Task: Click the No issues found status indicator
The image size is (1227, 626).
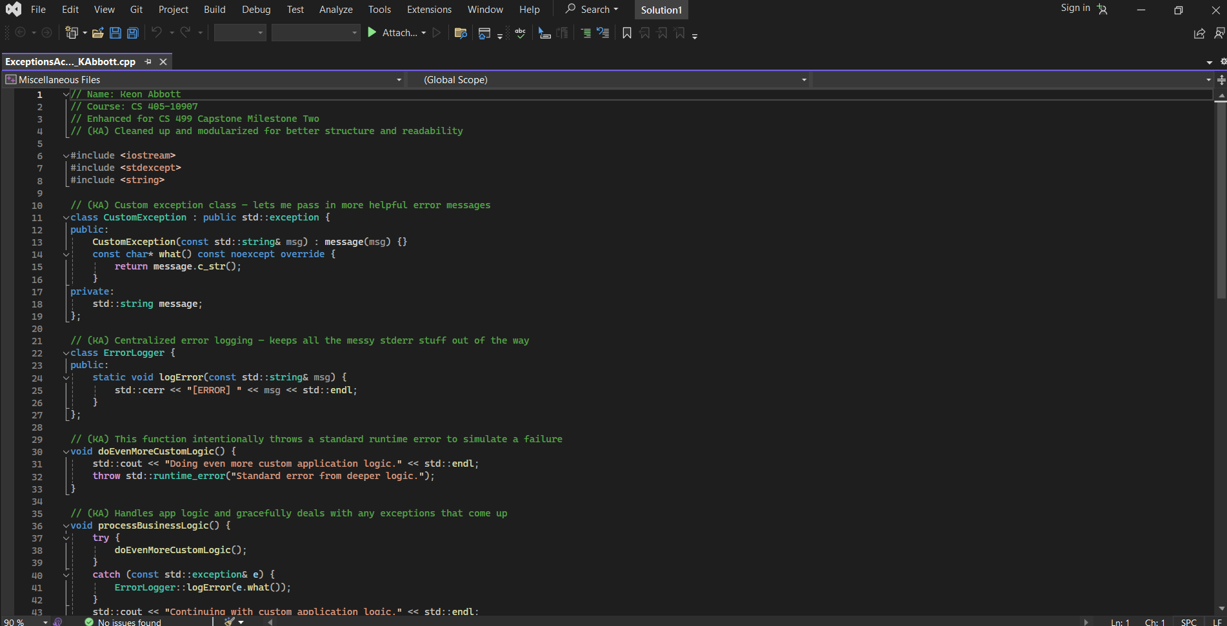Action: [123, 622]
